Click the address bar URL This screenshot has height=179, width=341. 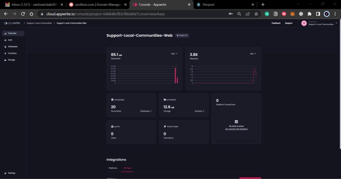(105, 14)
